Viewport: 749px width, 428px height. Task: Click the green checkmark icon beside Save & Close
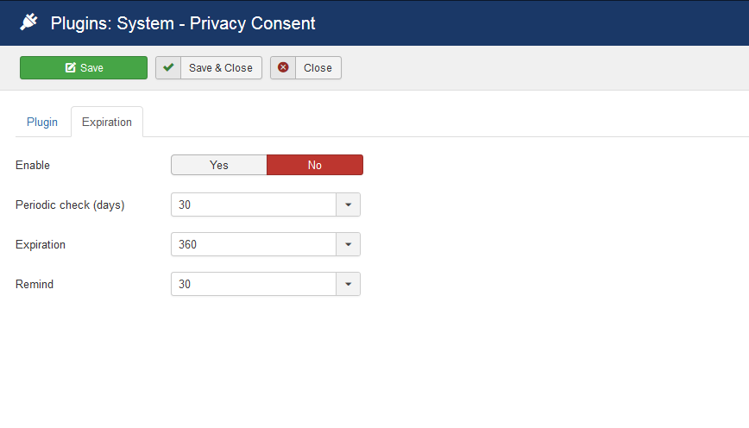point(168,68)
